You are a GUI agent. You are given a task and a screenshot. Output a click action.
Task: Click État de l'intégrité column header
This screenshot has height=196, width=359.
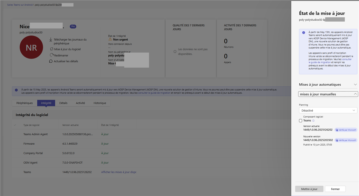pyautogui.click(x=110, y=125)
